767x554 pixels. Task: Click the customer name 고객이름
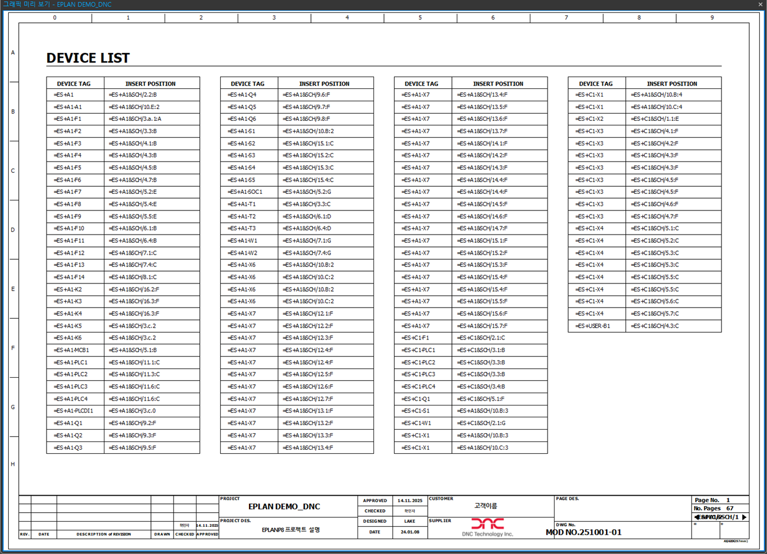pyautogui.click(x=486, y=506)
